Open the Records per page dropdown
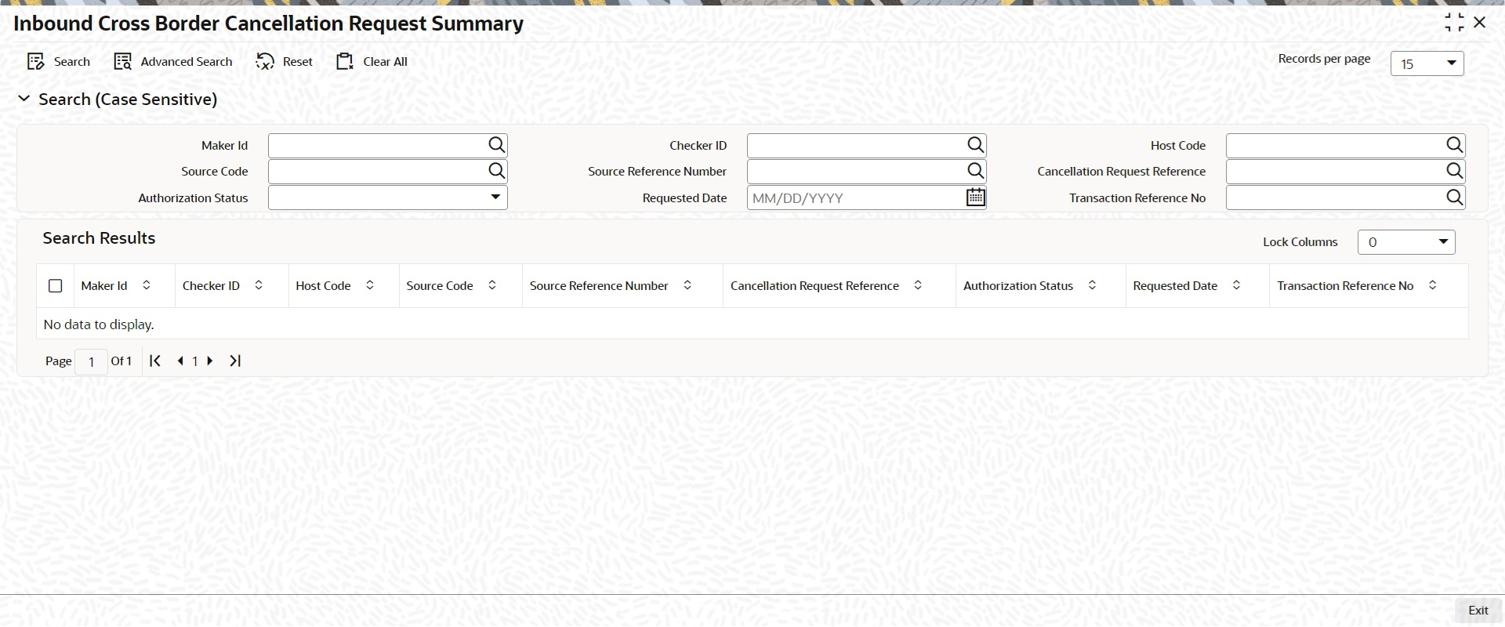Viewport: 1505px width, 627px height. pos(1427,63)
